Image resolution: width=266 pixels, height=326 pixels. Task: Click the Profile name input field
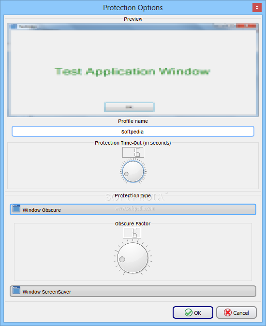click(133, 132)
